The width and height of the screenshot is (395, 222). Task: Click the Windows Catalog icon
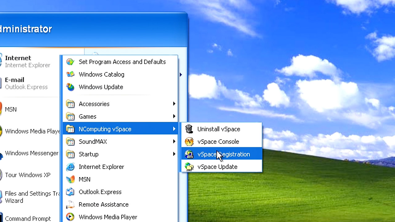(x=70, y=75)
